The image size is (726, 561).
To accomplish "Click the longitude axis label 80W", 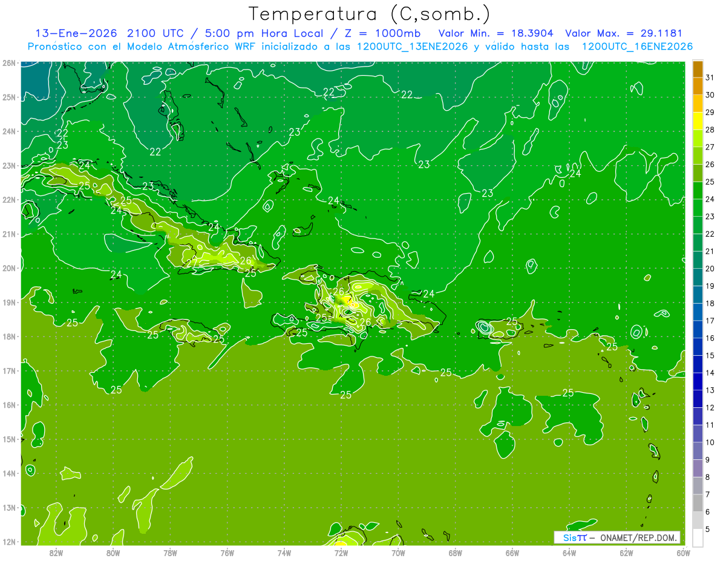I will 113,553.
